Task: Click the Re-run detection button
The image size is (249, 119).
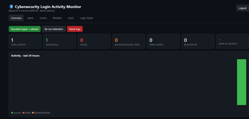Action: (x=54, y=29)
